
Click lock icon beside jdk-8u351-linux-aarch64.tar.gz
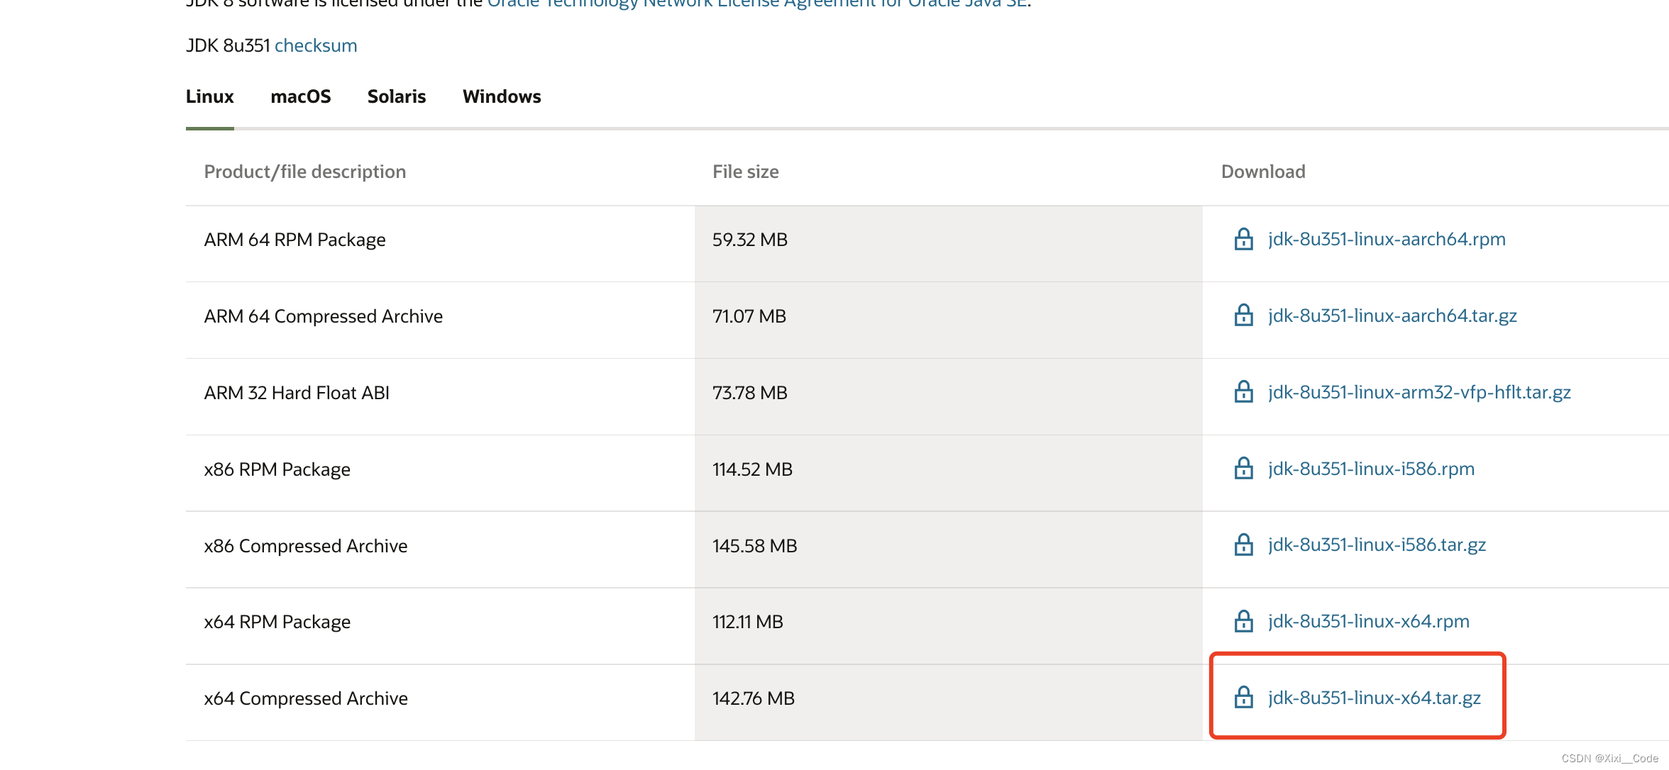[x=1243, y=316]
